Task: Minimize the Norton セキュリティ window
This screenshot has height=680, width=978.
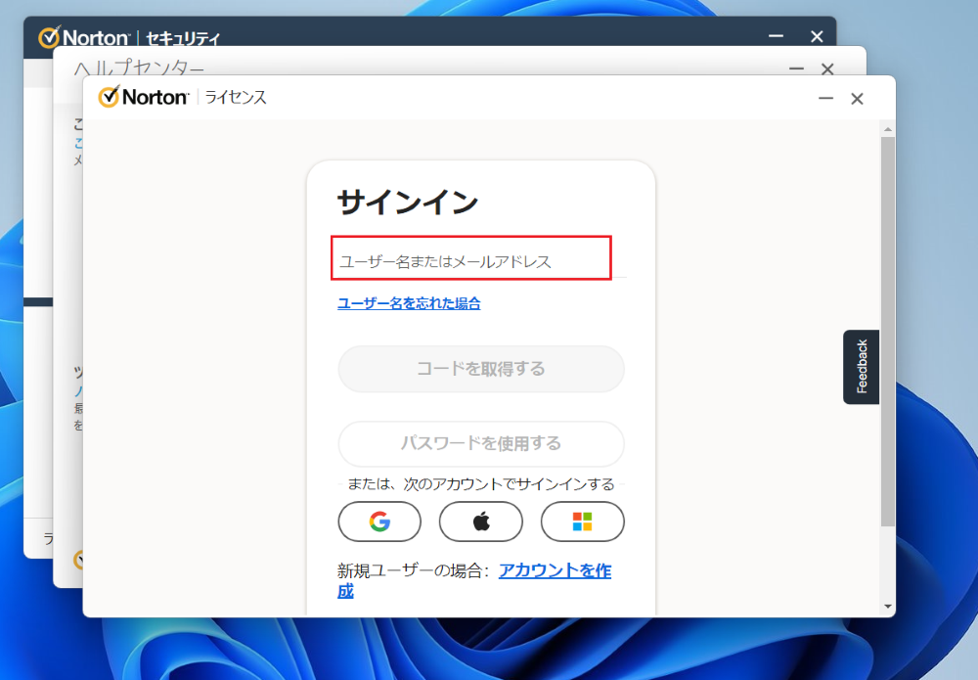Action: 776,36
